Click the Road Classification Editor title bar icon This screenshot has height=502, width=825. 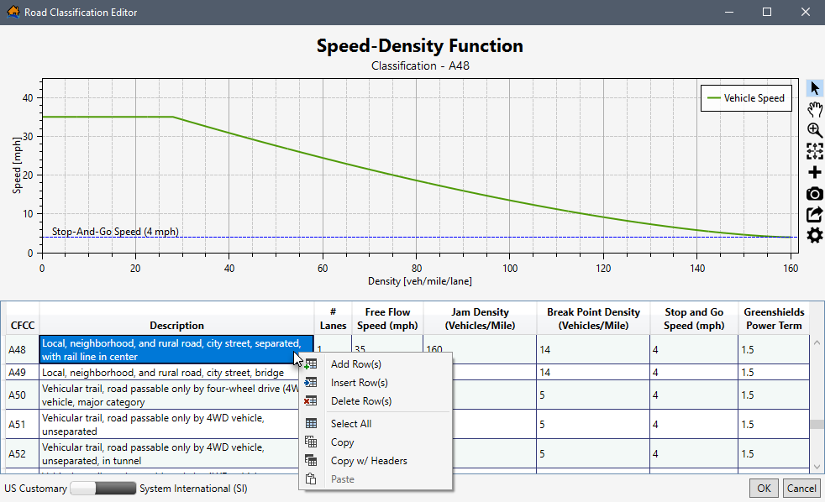12,12
